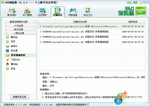Open the 安全卫士 shield icon
The height and width of the screenshot is (107, 150).
click(88, 10)
